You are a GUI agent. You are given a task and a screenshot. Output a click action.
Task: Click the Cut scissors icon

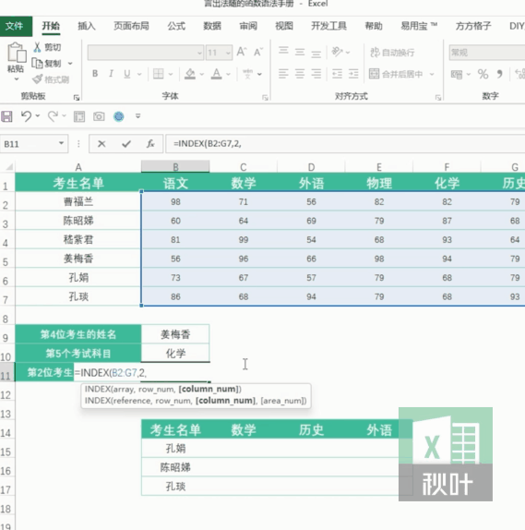[37, 47]
